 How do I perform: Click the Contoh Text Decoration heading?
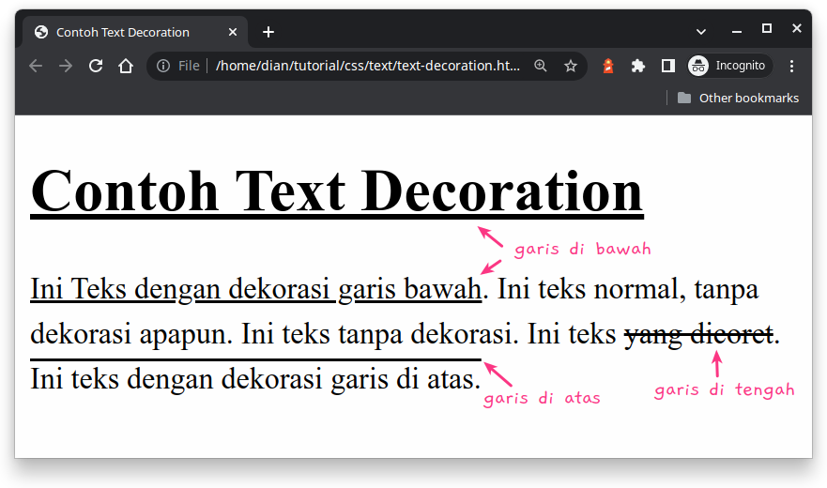[x=337, y=191]
